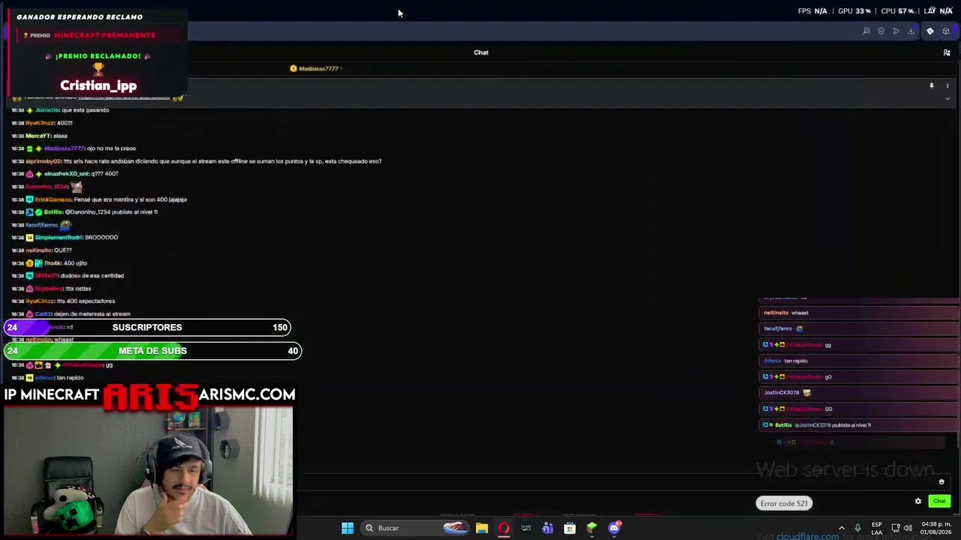This screenshot has width=961, height=540.
Task: Select Madiussa7777's message "ojo no me la creoo"
Action: coord(111,148)
